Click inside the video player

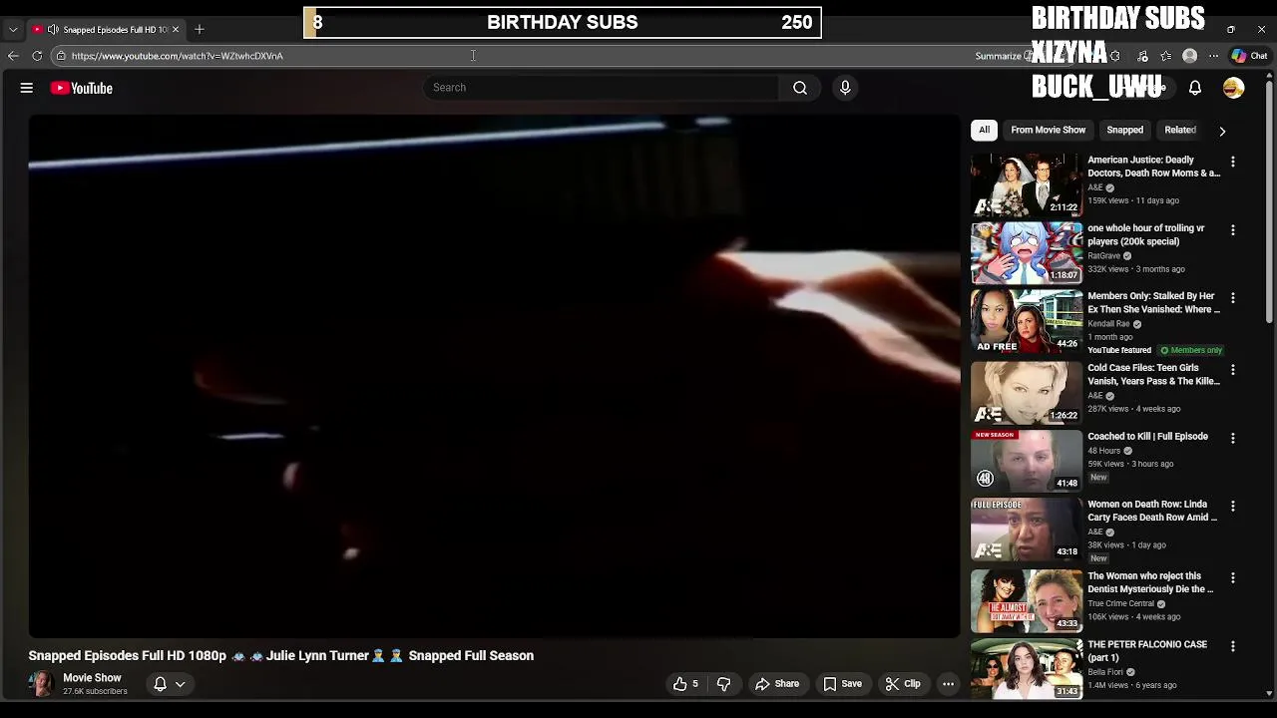pyautogui.click(x=494, y=376)
